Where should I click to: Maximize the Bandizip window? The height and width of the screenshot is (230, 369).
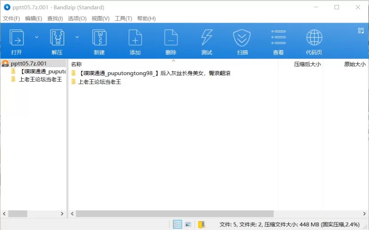coord(337,7)
